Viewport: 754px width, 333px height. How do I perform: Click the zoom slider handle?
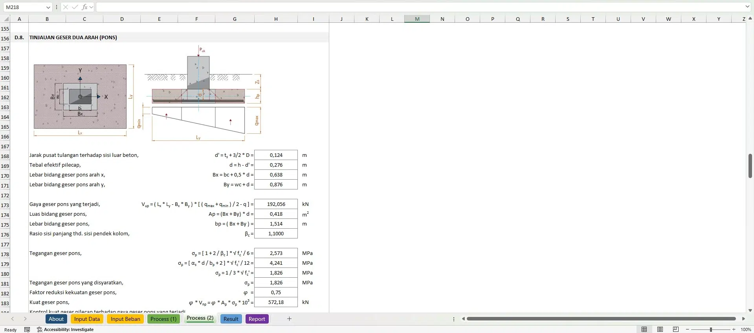click(x=711, y=329)
